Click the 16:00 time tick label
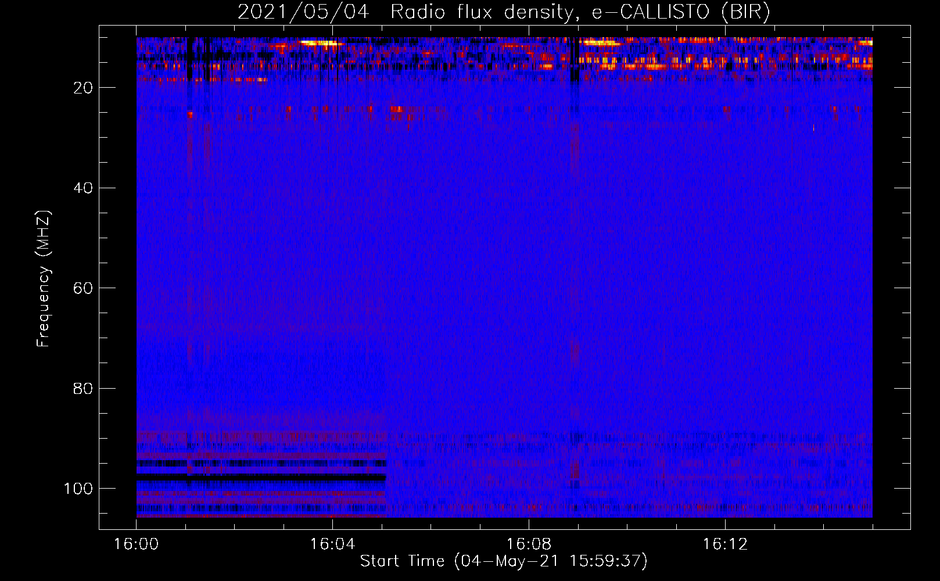 point(136,544)
